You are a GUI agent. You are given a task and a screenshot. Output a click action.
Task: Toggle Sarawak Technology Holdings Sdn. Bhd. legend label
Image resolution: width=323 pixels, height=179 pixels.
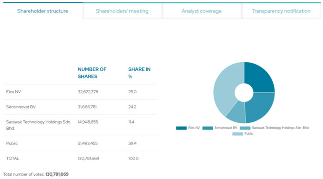pos(281,128)
